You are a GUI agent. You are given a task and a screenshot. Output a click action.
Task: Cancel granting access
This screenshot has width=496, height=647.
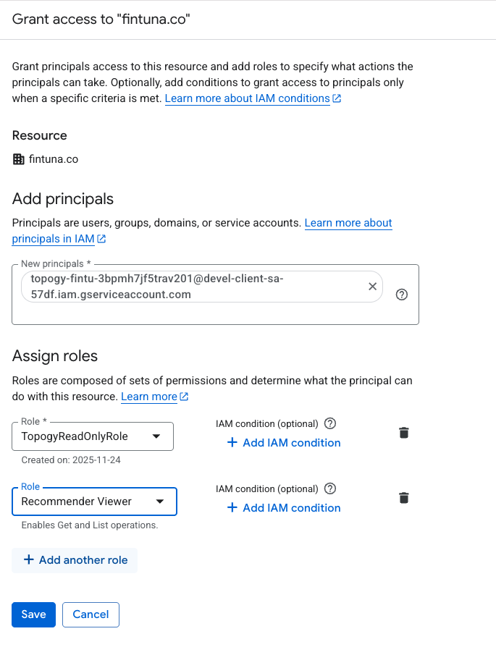tap(91, 614)
